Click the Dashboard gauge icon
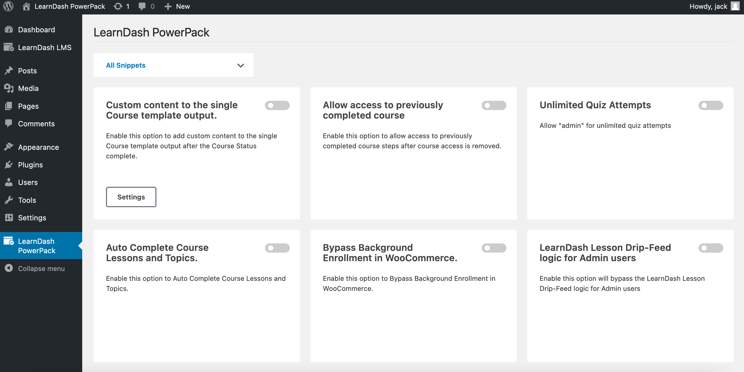 pyautogui.click(x=9, y=29)
